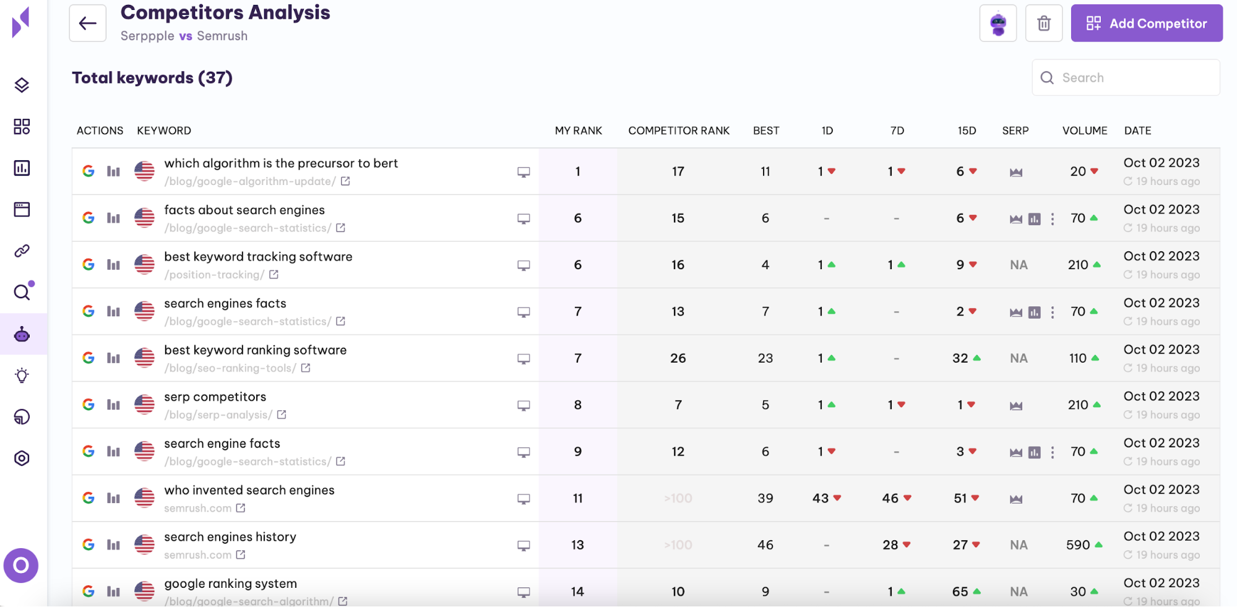Click refresh icon beside '19 hours ago' in first row

tap(1128, 181)
